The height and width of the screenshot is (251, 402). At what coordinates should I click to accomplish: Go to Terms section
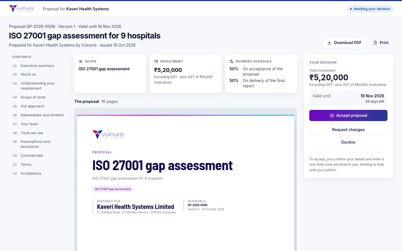[x=26, y=165]
